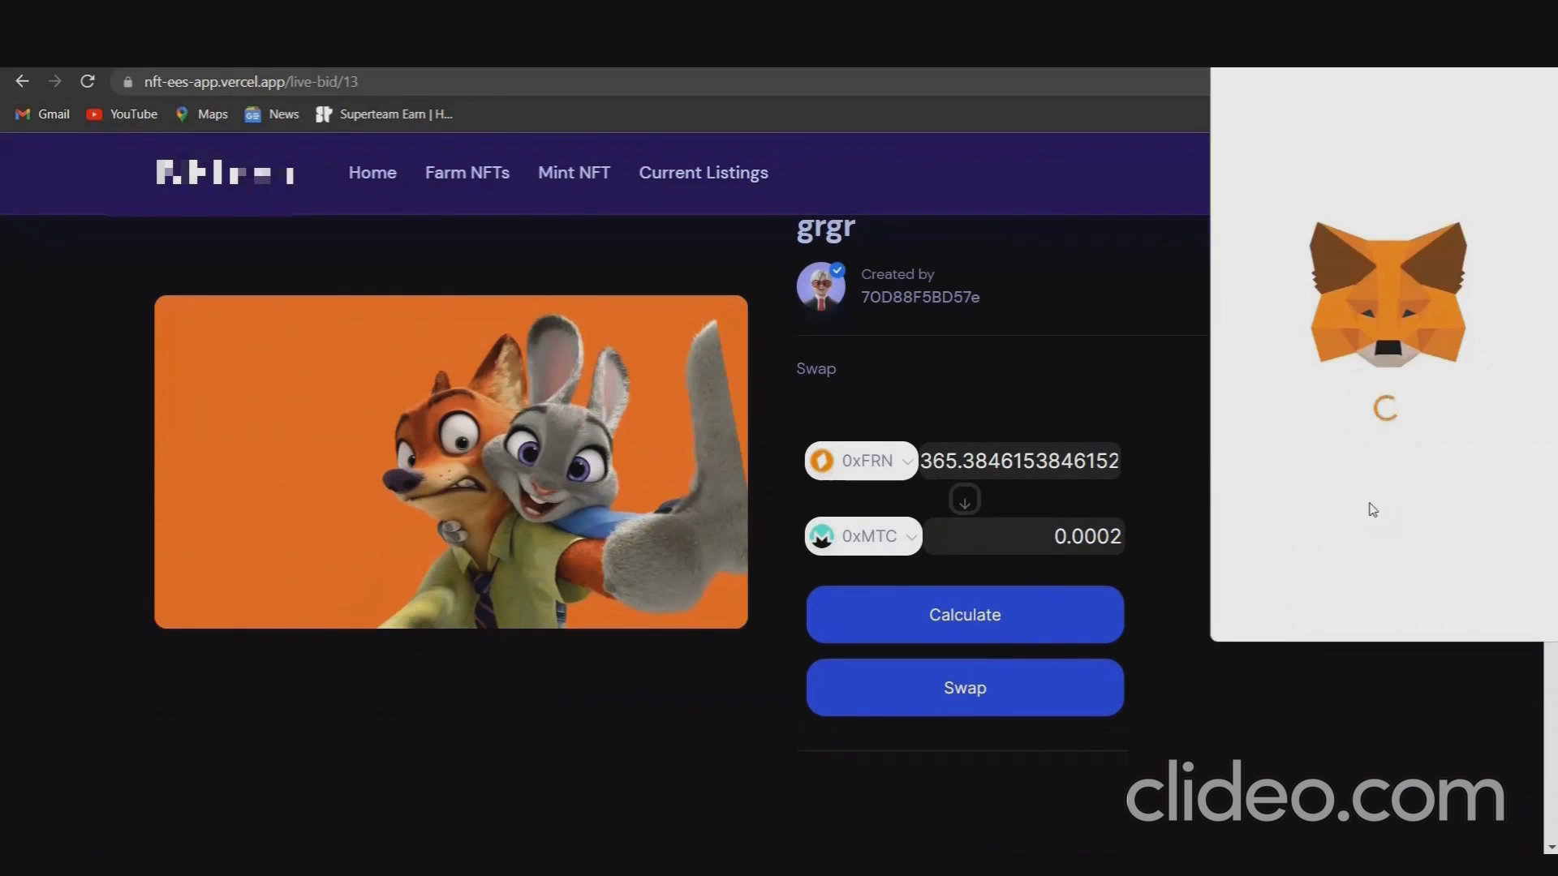Click the page scrollbar down arrow
1558x876 pixels.
coord(1551,848)
